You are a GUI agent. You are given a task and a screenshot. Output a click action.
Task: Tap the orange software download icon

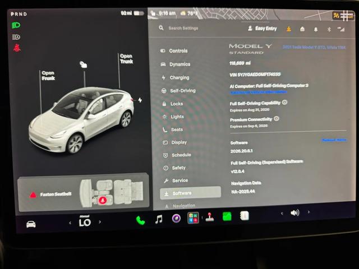click(289, 29)
